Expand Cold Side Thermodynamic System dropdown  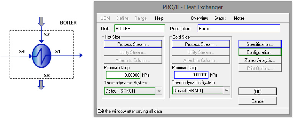[227, 91]
